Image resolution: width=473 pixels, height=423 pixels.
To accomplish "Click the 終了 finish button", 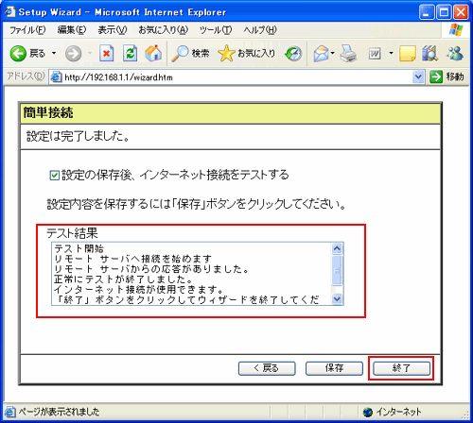I will (401, 368).
